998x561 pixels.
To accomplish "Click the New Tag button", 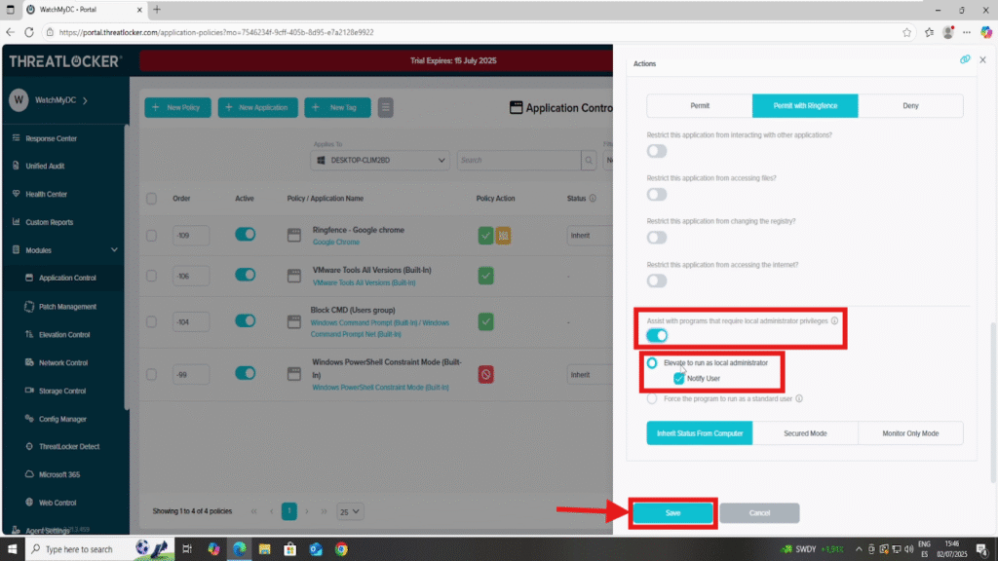I will click(337, 107).
